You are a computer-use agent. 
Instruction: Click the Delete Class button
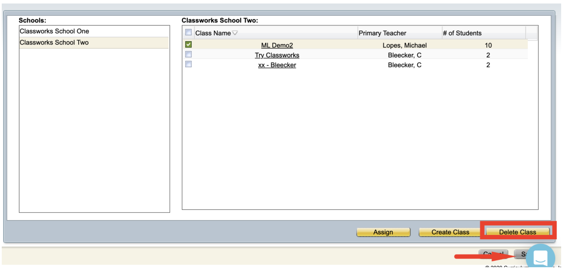pos(517,232)
